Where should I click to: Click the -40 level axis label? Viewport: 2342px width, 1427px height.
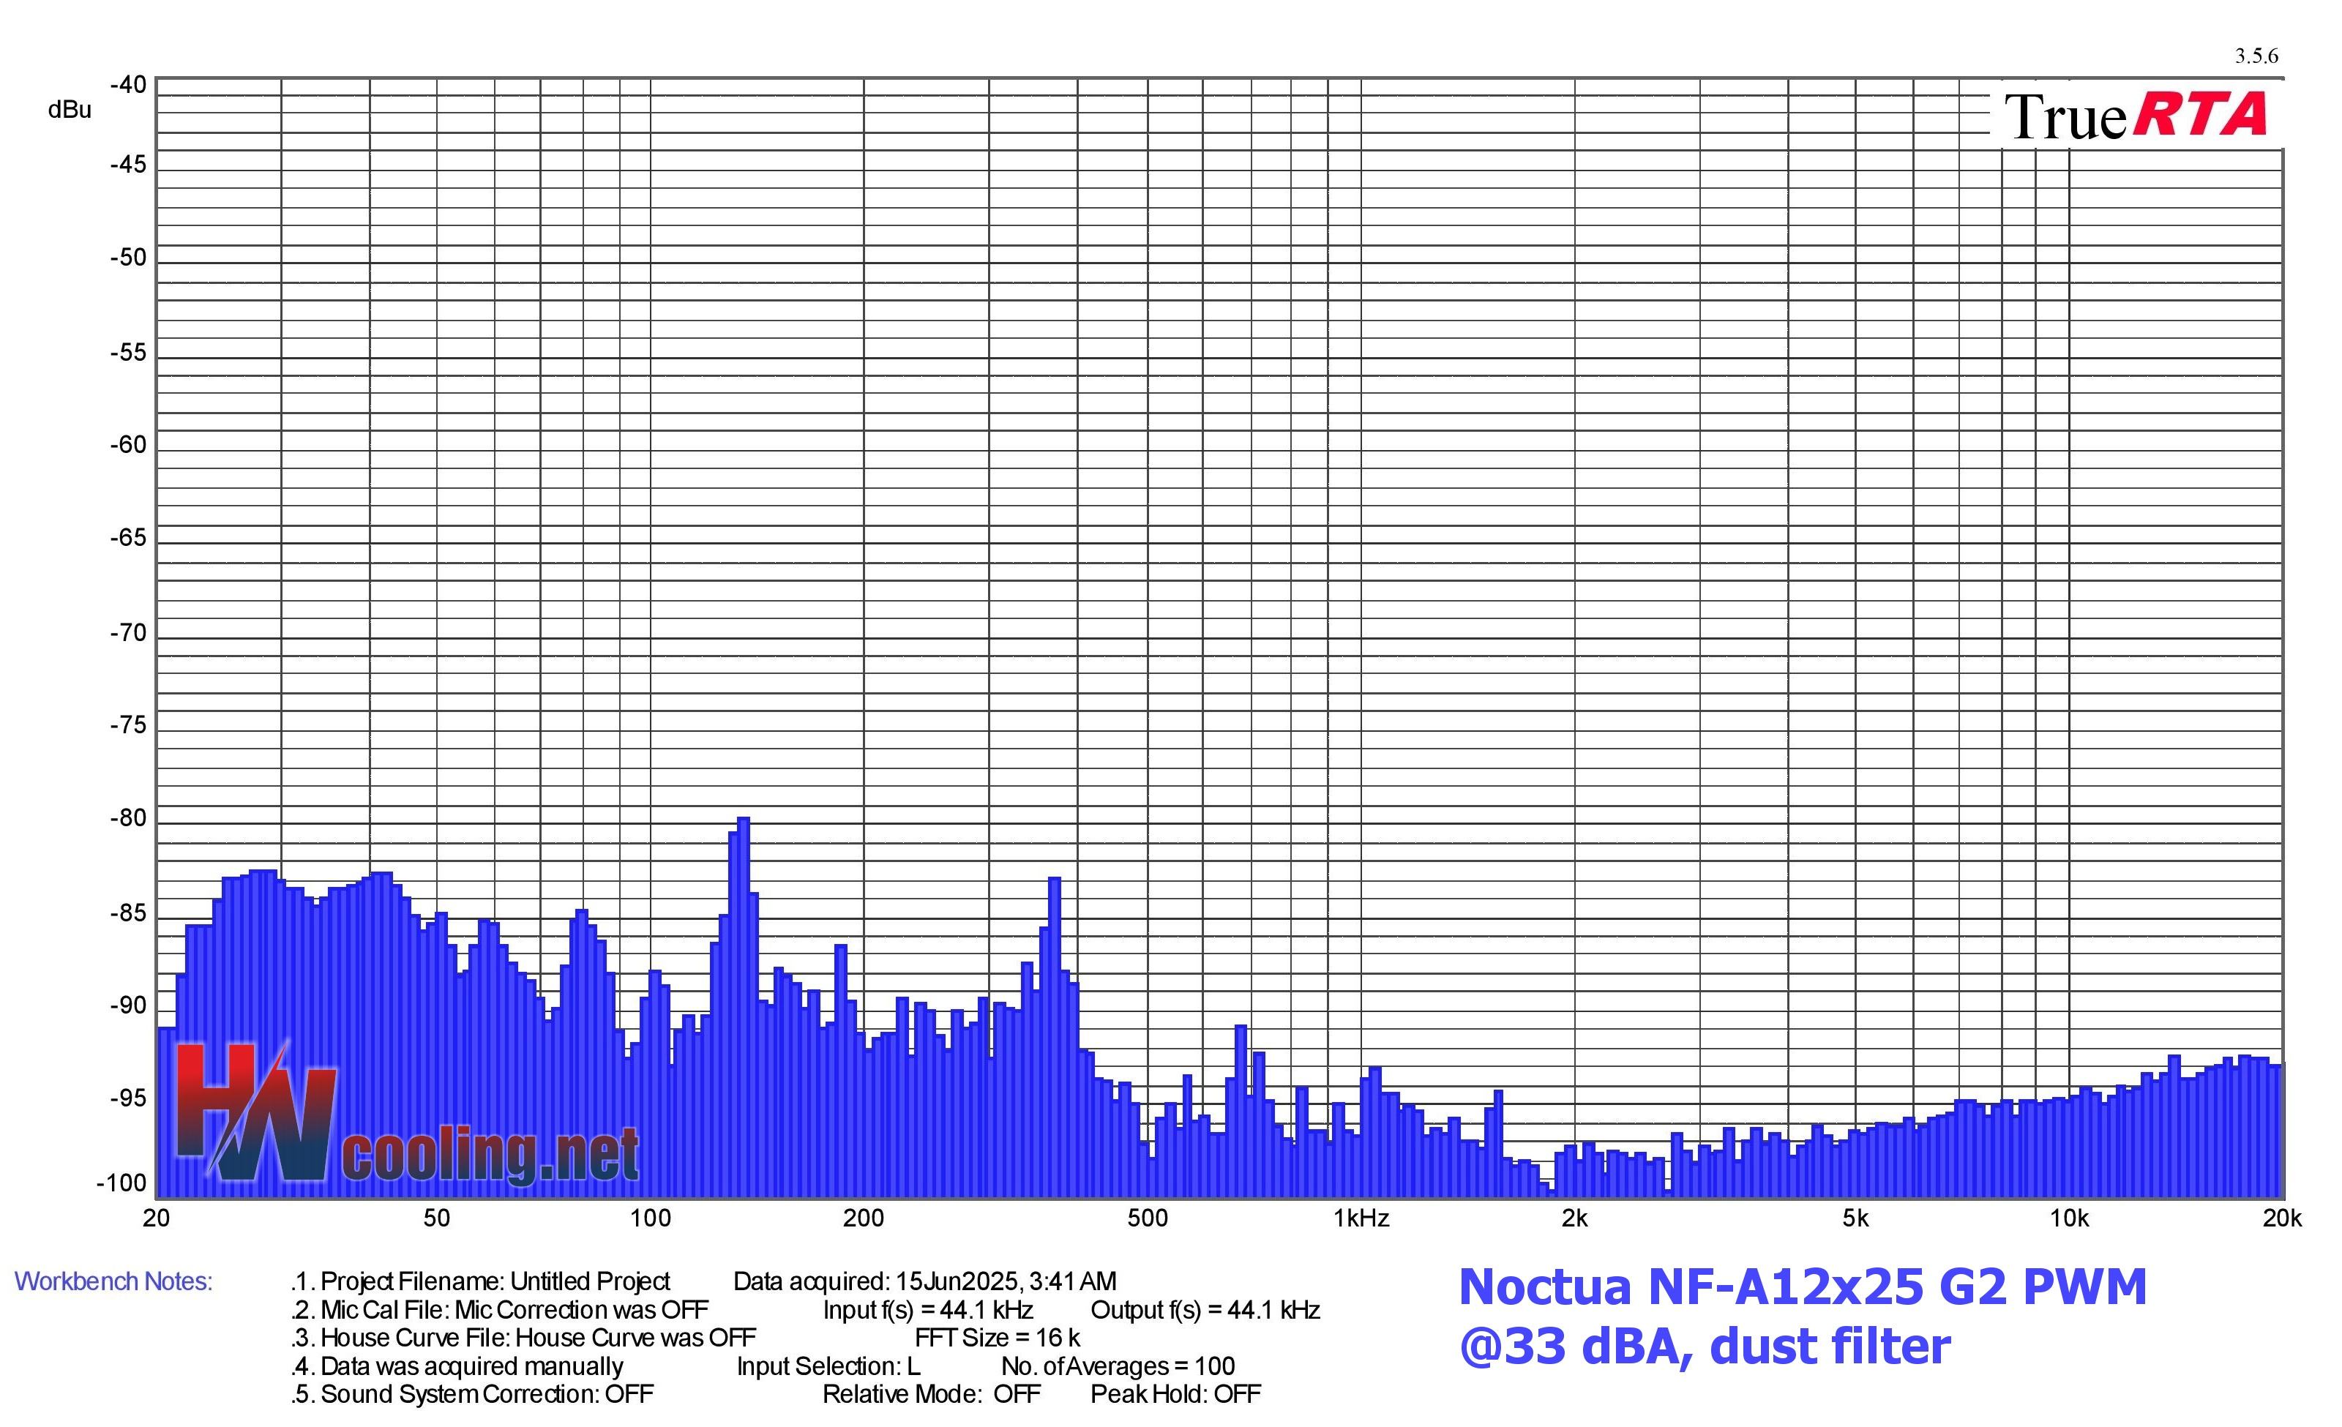click(128, 86)
